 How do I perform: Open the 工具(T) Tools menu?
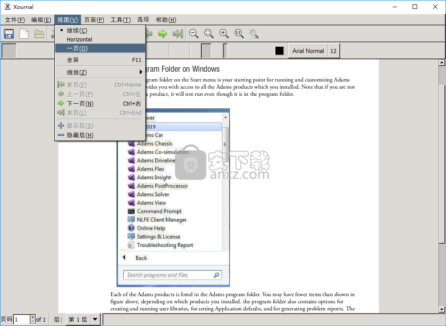[x=121, y=20]
